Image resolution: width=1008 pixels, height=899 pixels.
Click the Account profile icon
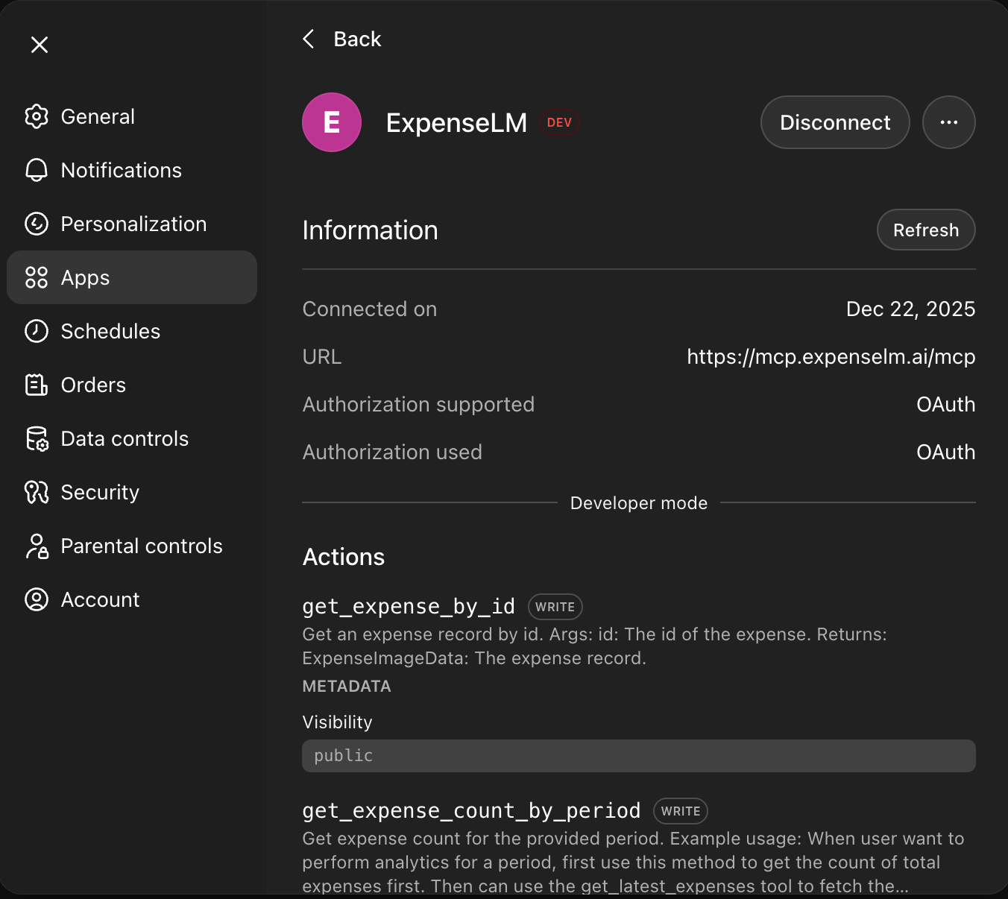pos(36,599)
